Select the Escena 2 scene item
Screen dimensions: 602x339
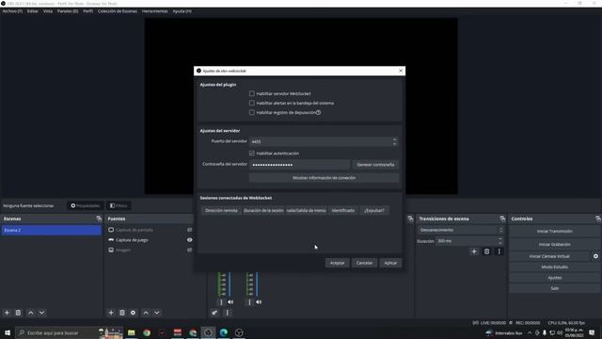[52, 230]
